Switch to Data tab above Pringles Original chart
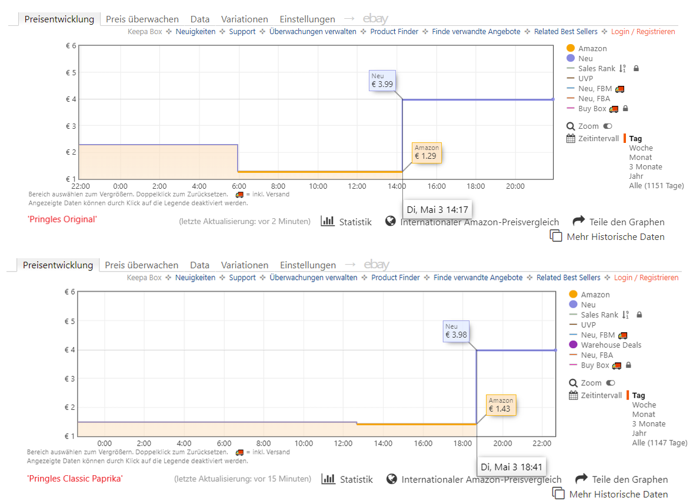The image size is (693, 504). pos(200,19)
